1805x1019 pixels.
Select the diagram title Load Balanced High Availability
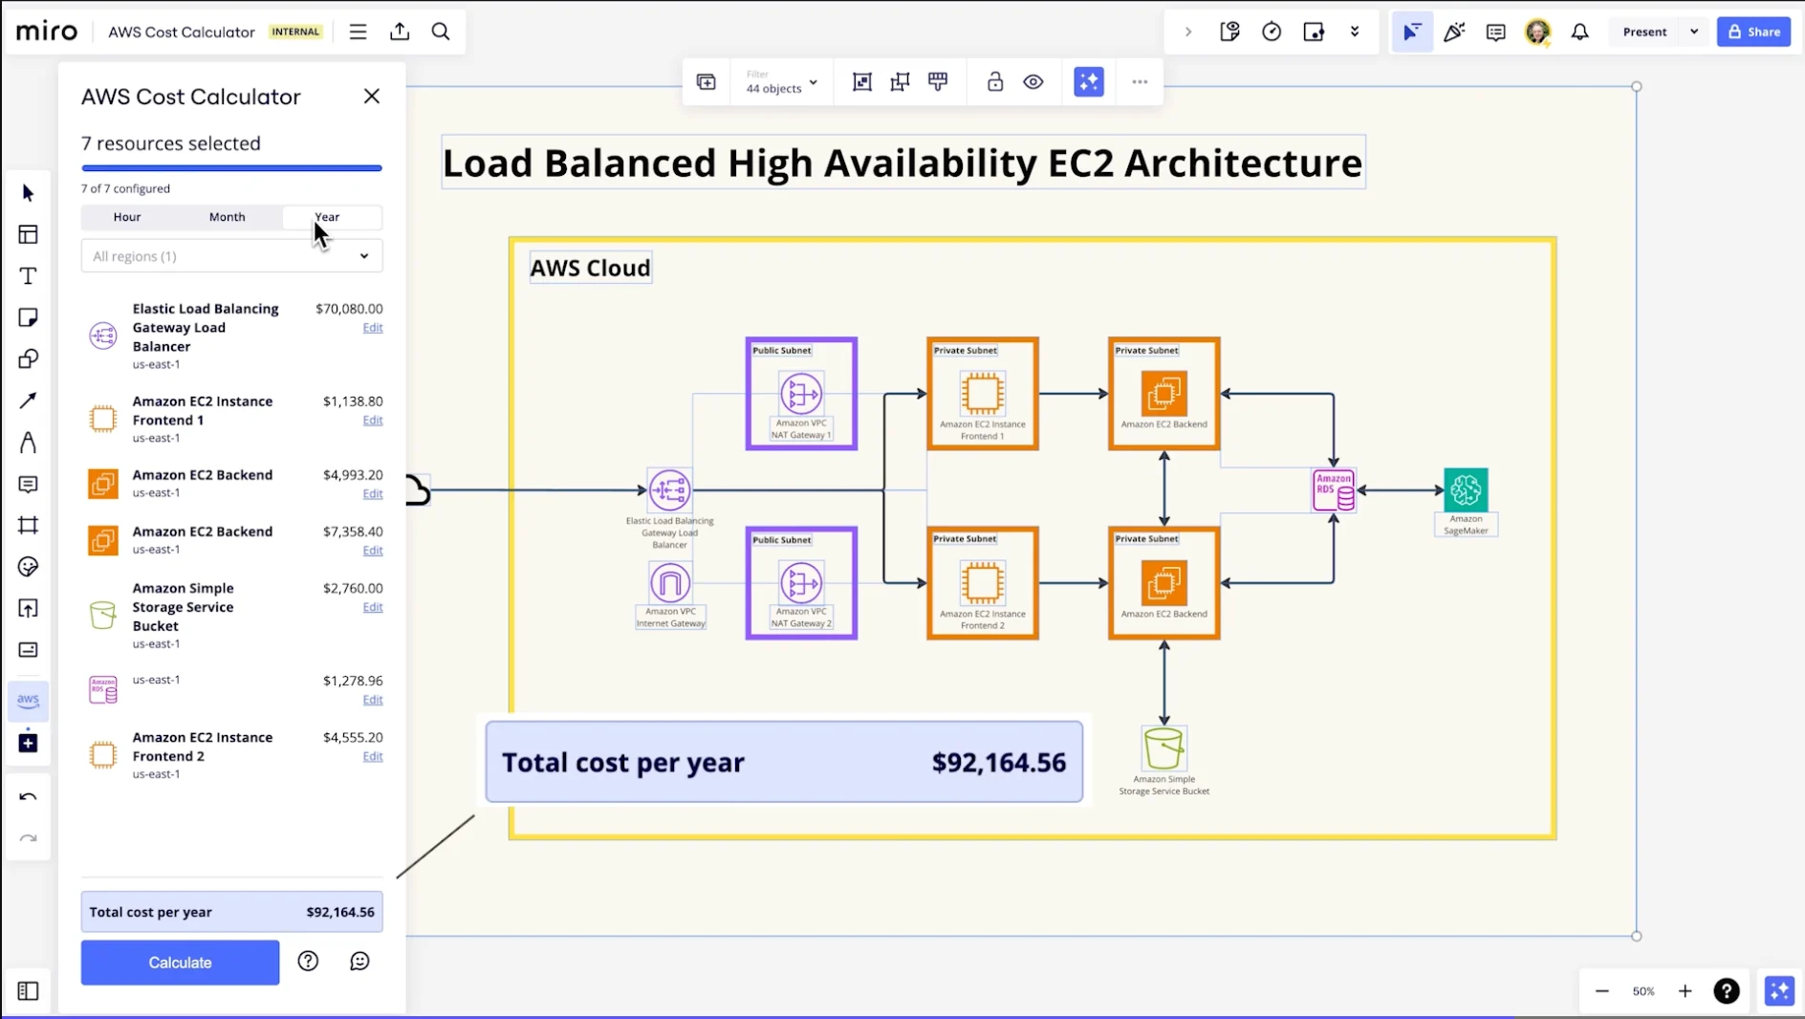(902, 163)
